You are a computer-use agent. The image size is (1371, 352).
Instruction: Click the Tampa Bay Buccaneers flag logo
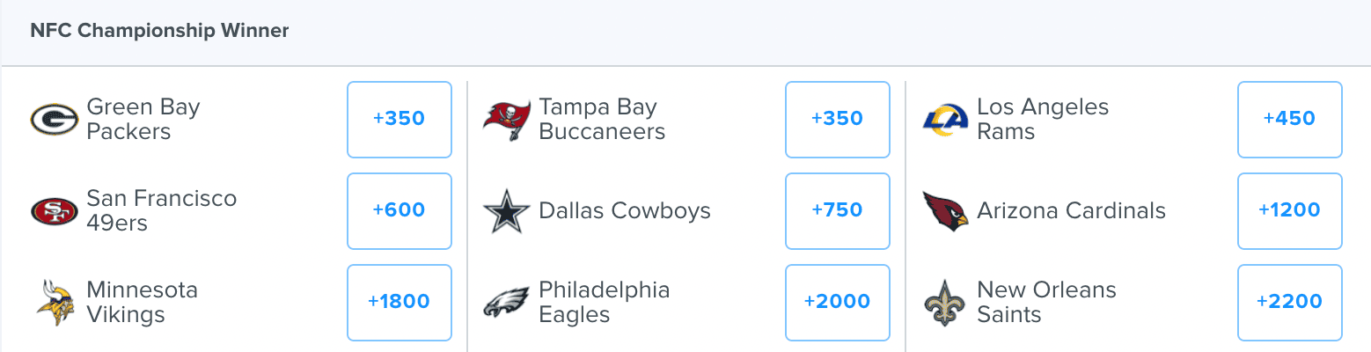tap(507, 120)
